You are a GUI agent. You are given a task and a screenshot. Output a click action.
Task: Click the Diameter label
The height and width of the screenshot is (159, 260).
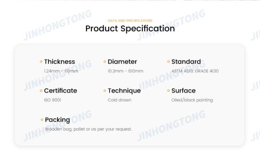(x=122, y=62)
